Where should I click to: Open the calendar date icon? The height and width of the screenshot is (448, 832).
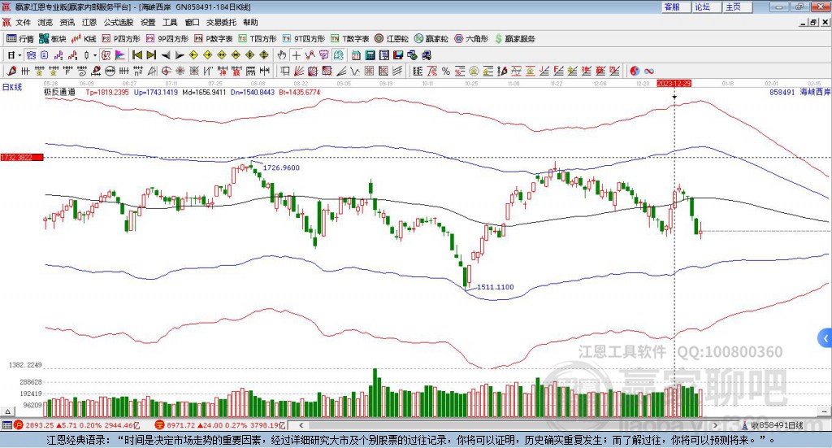[x=356, y=55]
